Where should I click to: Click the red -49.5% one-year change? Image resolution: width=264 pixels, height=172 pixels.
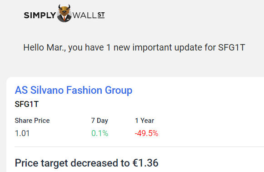(x=146, y=133)
